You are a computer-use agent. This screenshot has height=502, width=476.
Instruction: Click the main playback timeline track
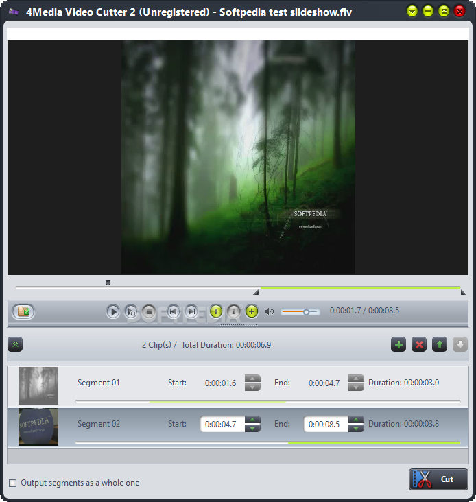click(238, 288)
